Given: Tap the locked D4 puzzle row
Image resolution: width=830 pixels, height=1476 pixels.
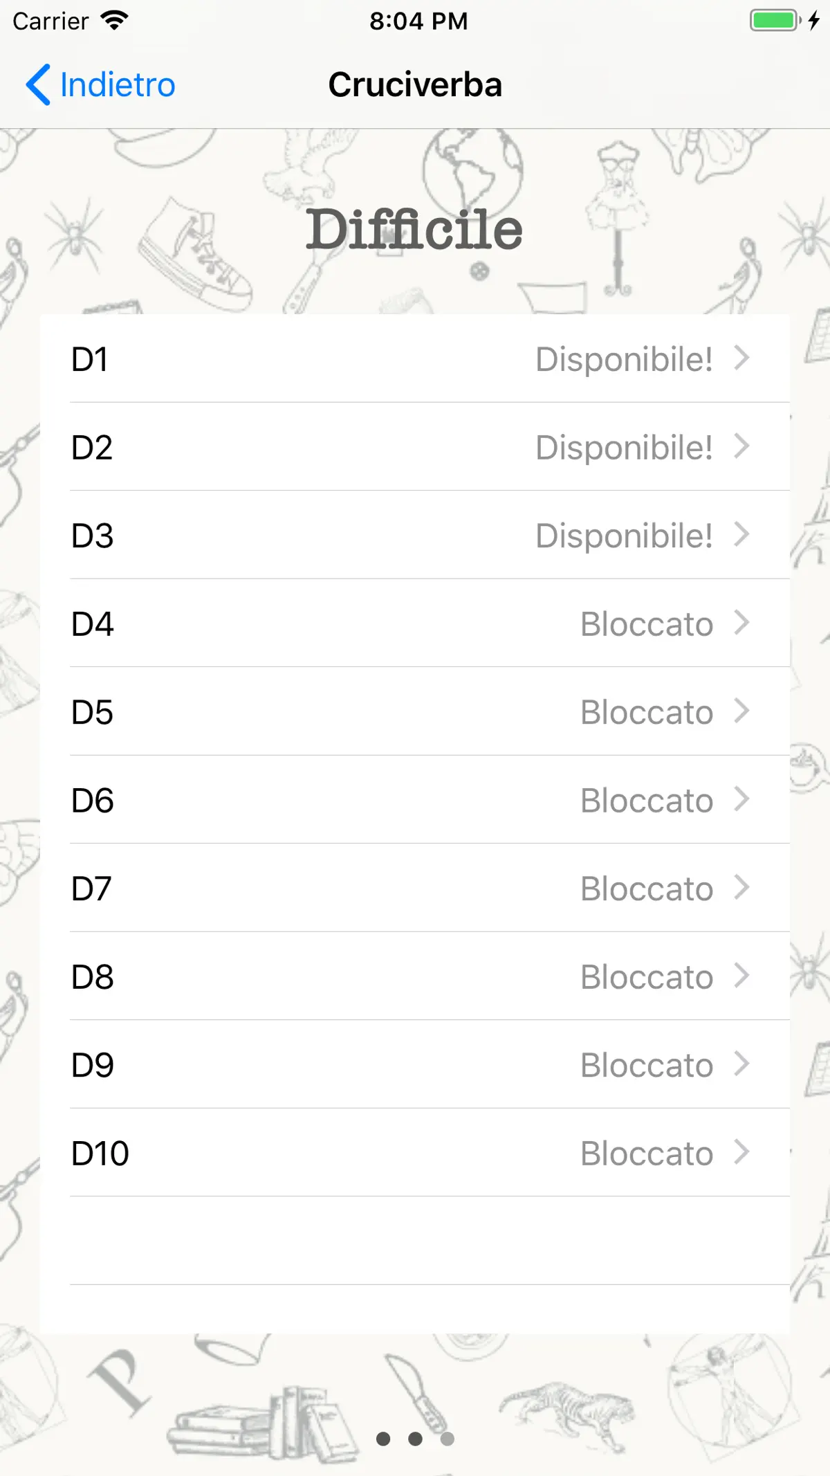Looking at the screenshot, I should coord(415,623).
